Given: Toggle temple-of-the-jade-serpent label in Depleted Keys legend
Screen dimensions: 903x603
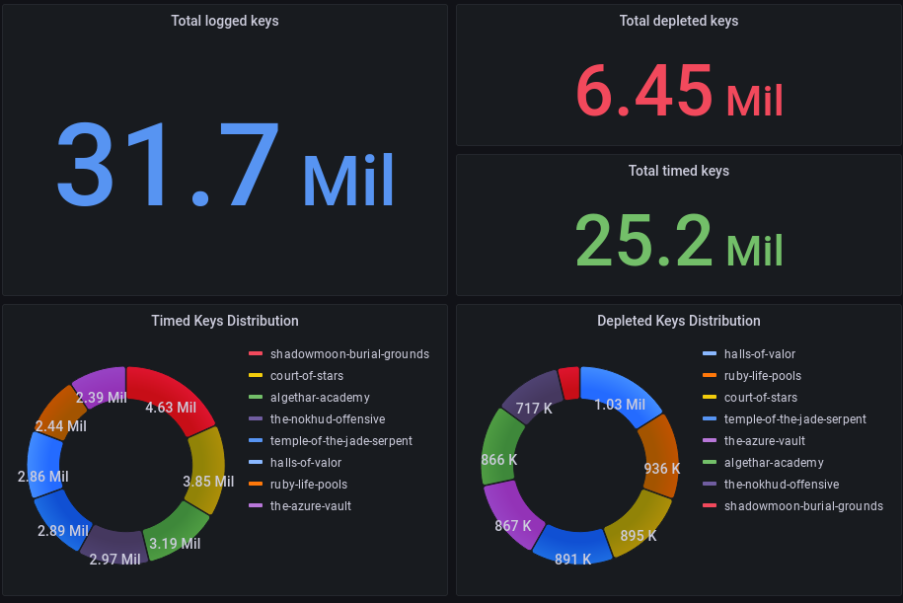Looking at the screenshot, I should click(795, 419).
